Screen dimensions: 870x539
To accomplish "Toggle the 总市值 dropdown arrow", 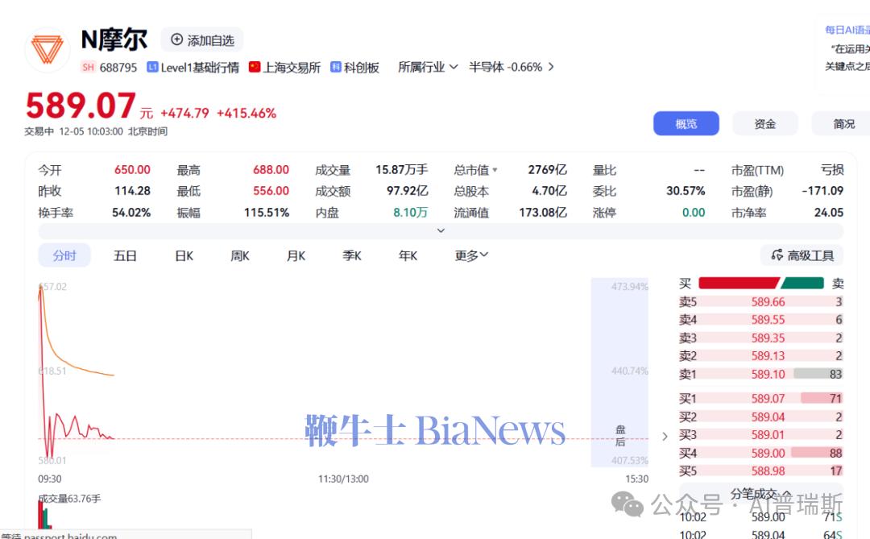I will (x=495, y=170).
